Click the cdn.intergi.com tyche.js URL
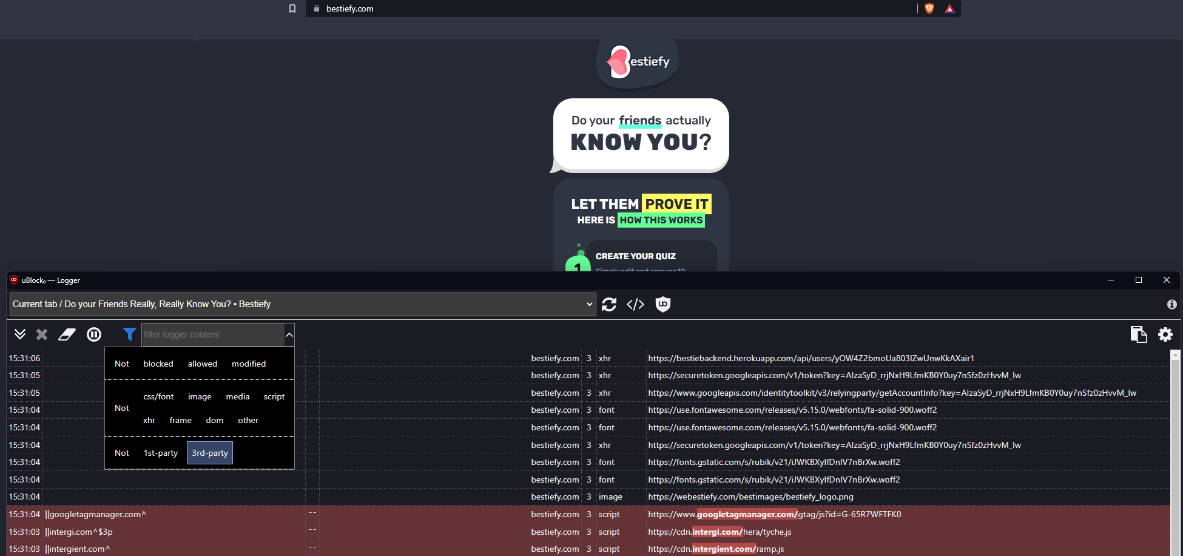The height and width of the screenshot is (556, 1183). click(720, 532)
